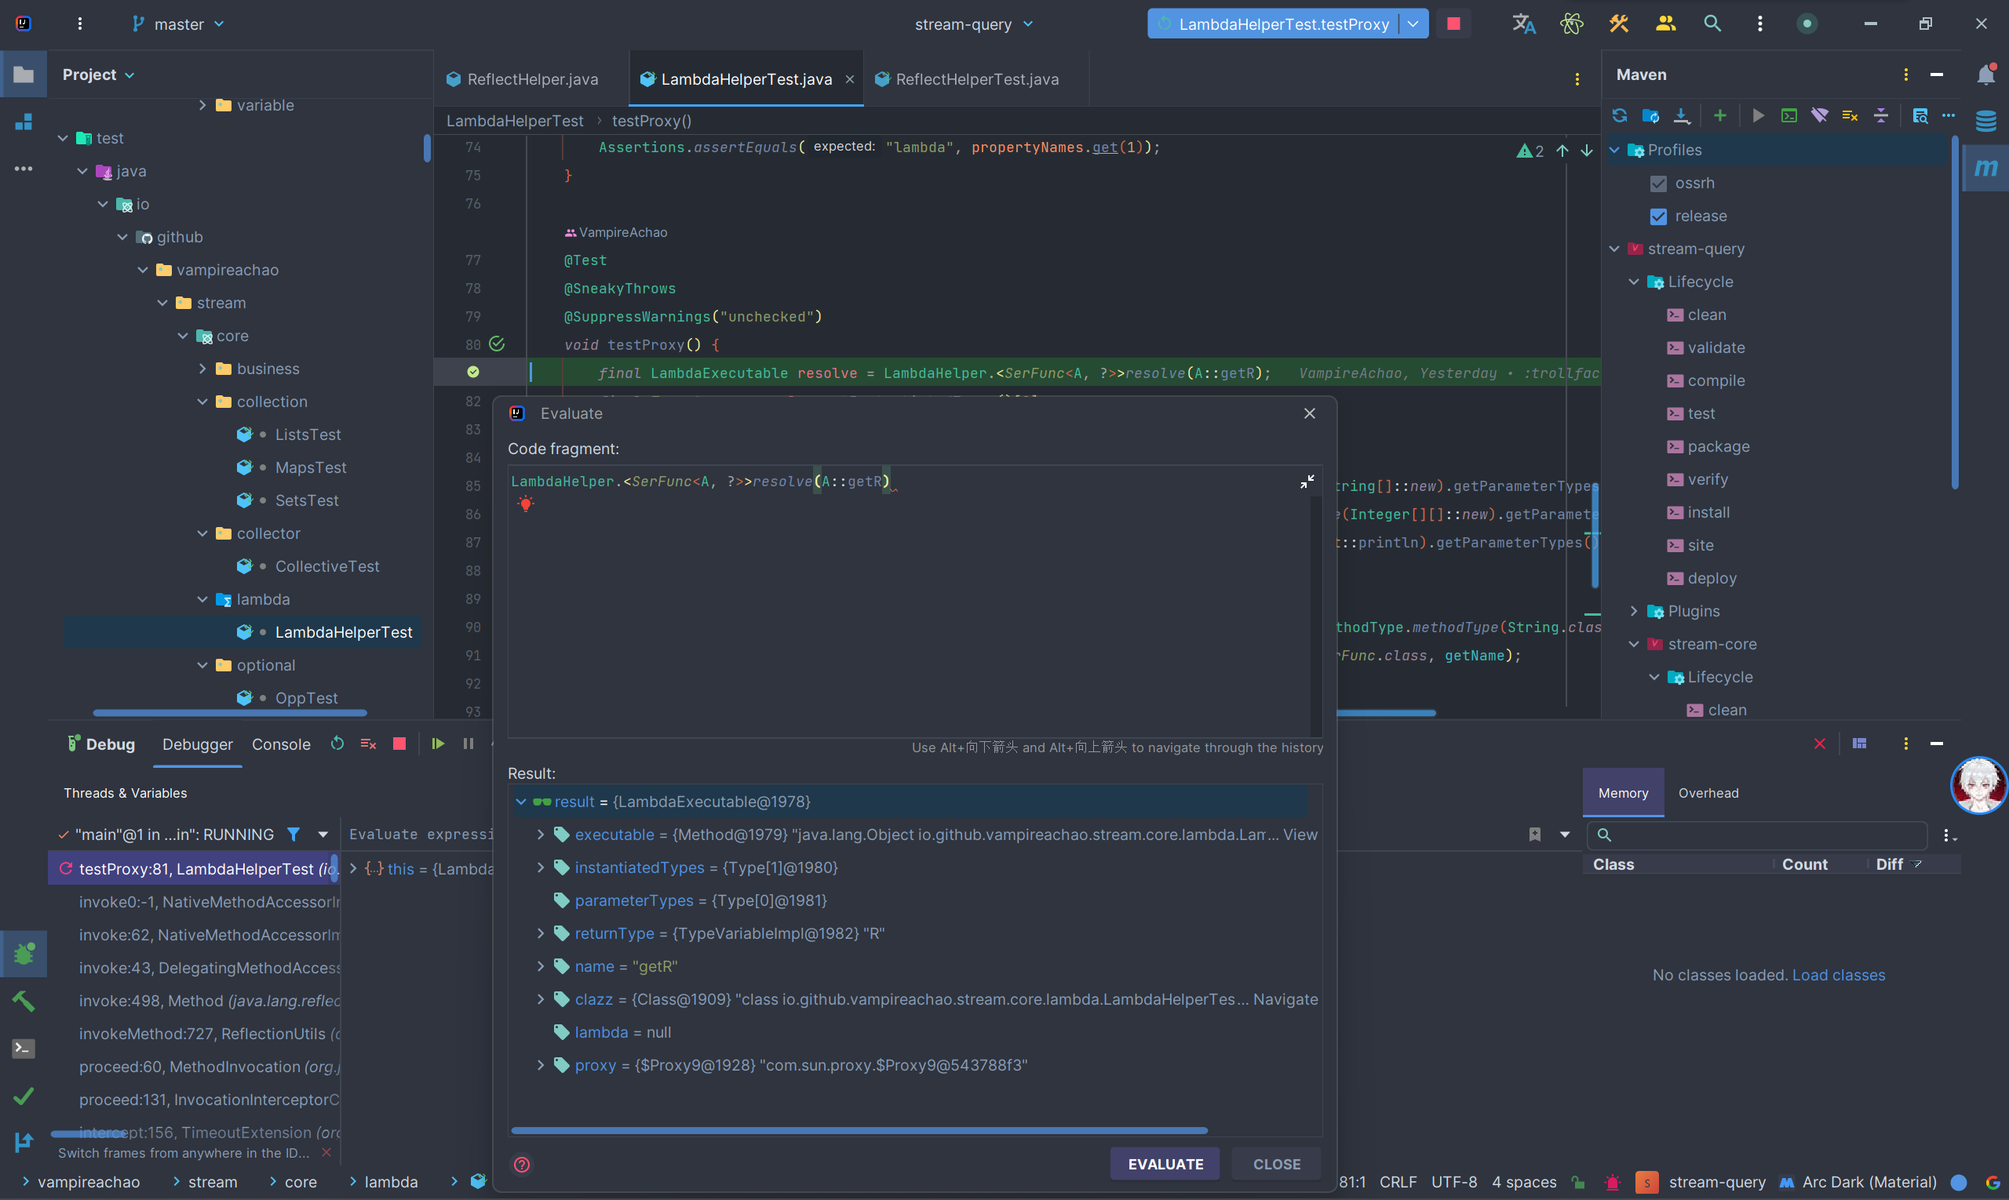The image size is (2009, 1200).
Task: Expand the Plugins node in Maven
Action: pyautogui.click(x=1634, y=611)
